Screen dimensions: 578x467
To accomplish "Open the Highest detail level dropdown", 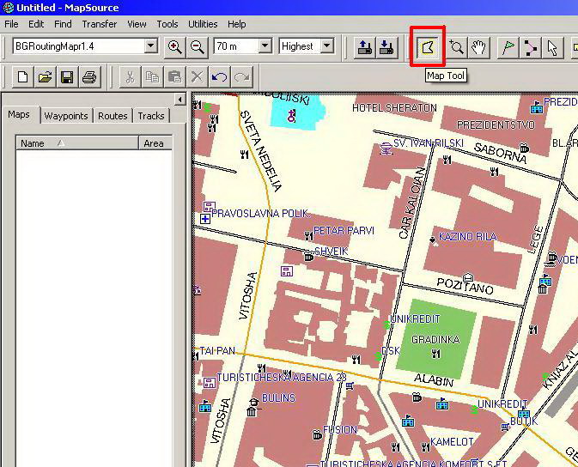I will point(326,46).
